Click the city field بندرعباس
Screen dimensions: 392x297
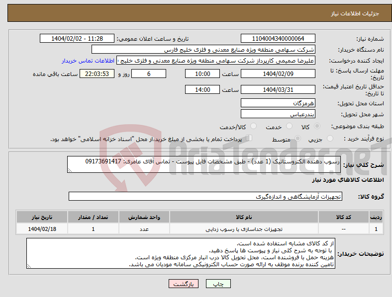(278, 114)
